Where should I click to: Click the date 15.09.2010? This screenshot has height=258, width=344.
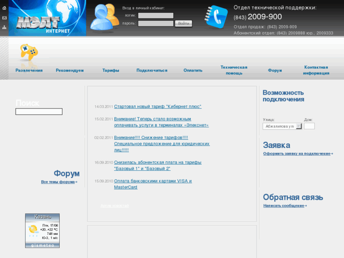[104, 181]
